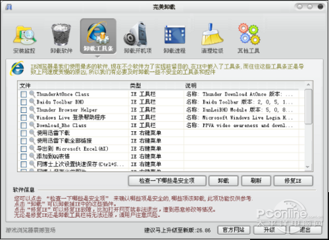Click magnifier icon beside Windows Live 登录帮助程序
Viewport: 329px width, 240px height.
tap(32, 117)
